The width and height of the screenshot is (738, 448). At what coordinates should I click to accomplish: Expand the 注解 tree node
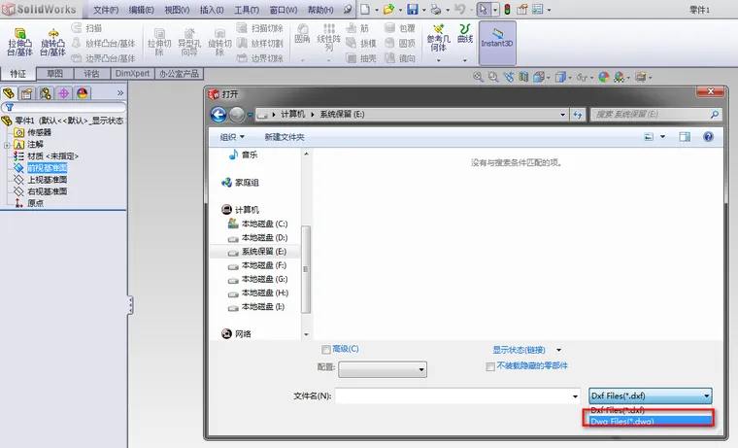tap(7, 145)
